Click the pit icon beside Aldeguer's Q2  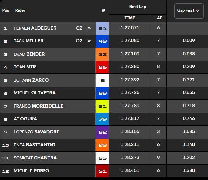pos(89,28)
